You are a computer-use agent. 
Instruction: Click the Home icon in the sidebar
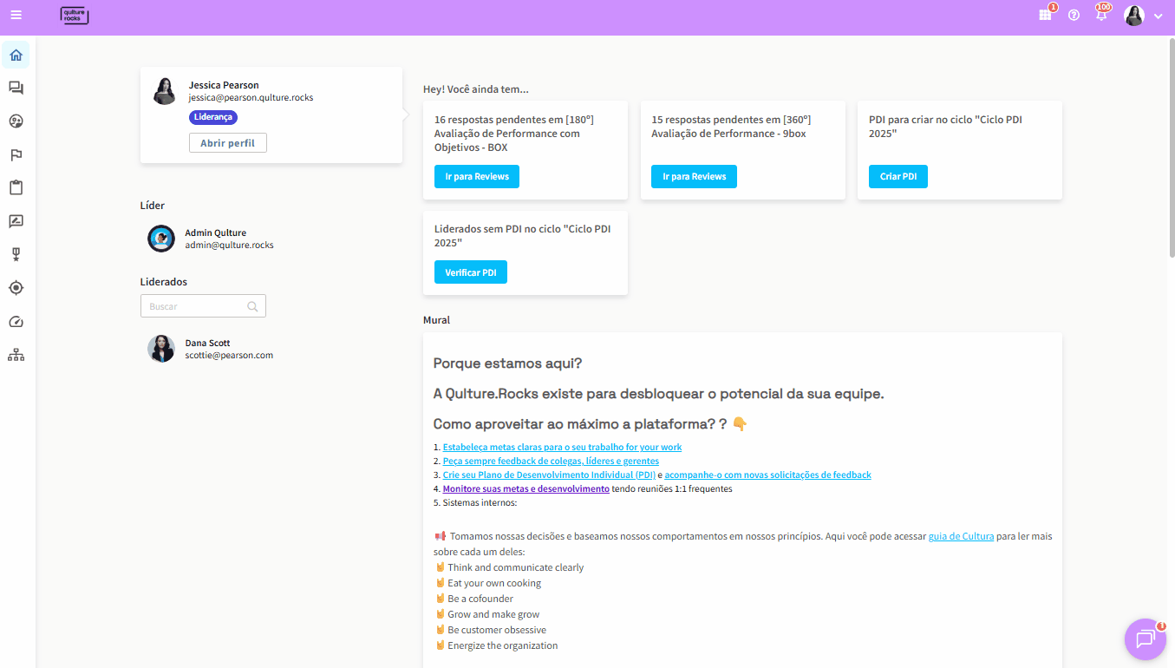pyautogui.click(x=16, y=55)
